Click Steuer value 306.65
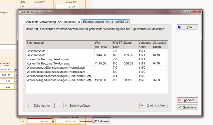213x125 pixels. [x=128, y=64]
